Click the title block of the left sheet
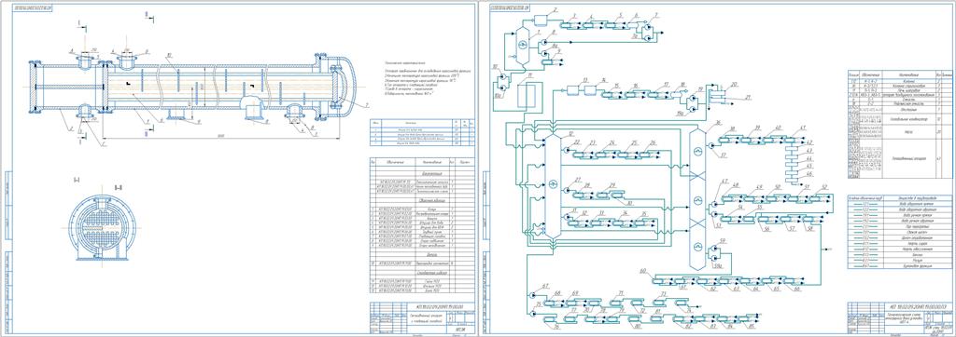 point(423,317)
